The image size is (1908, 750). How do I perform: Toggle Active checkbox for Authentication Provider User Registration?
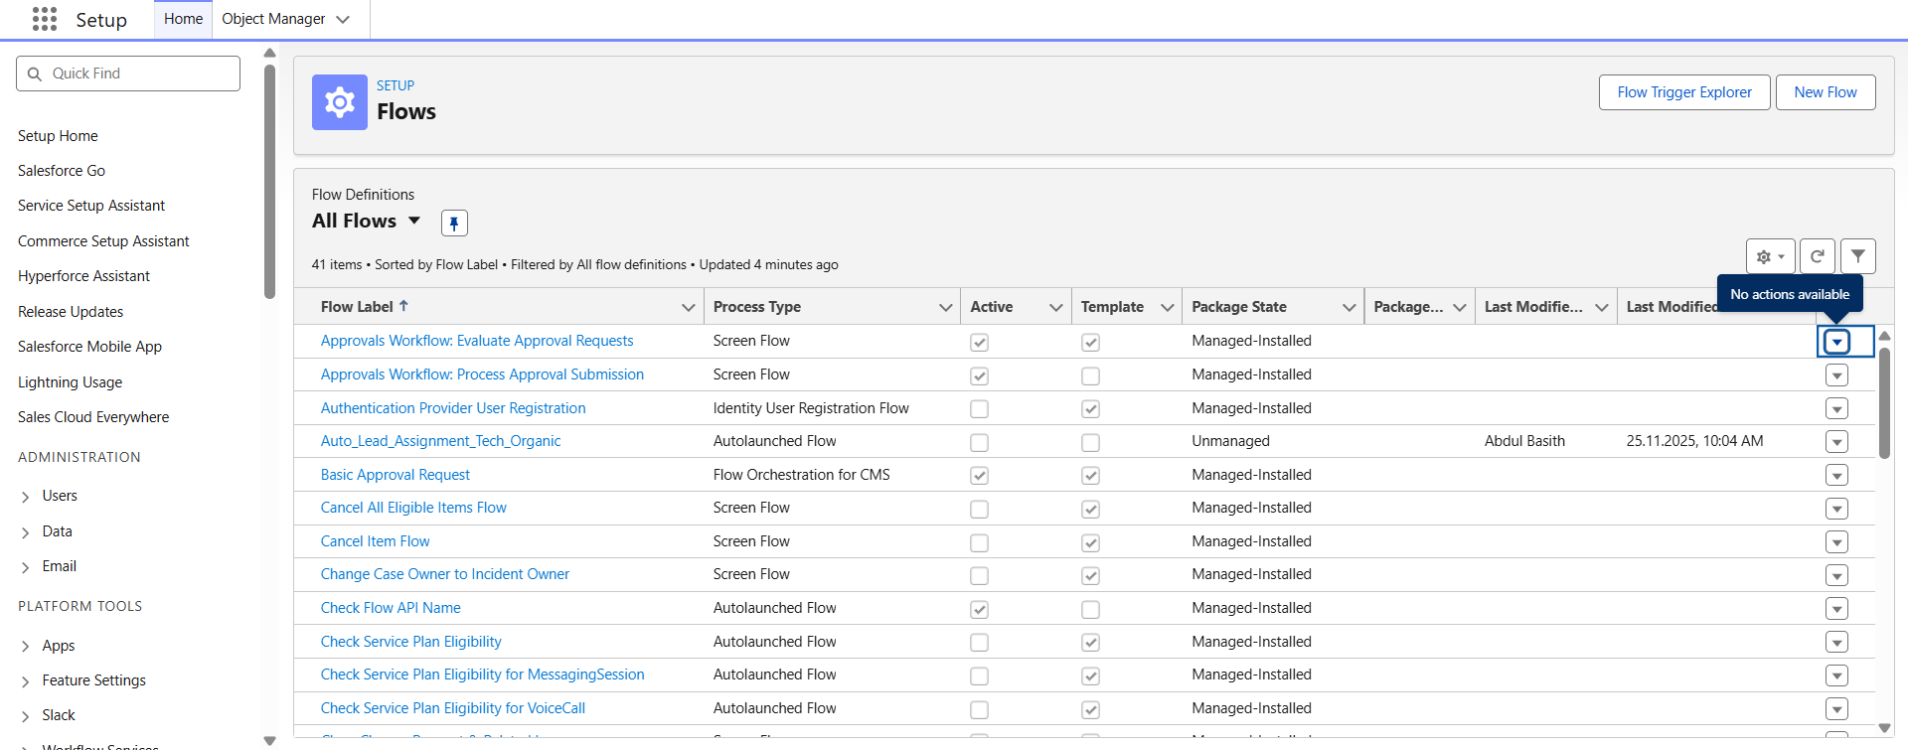pos(979,408)
